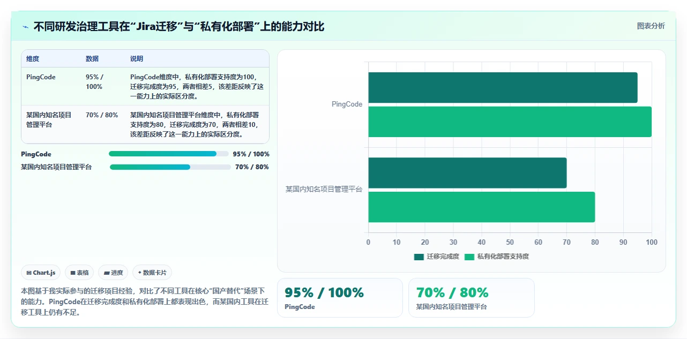Click the chart title about Jira迁移
The height and width of the screenshot is (339, 687).
tap(179, 26)
